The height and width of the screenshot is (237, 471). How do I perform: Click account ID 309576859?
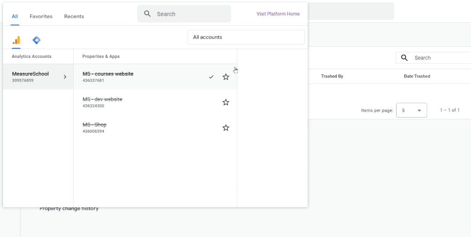point(23,80)
